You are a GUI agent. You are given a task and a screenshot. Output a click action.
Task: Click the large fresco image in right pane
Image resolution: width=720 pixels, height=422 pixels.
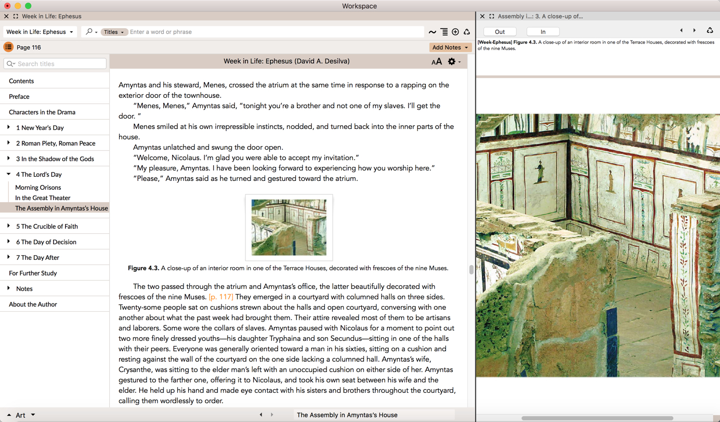598,245
